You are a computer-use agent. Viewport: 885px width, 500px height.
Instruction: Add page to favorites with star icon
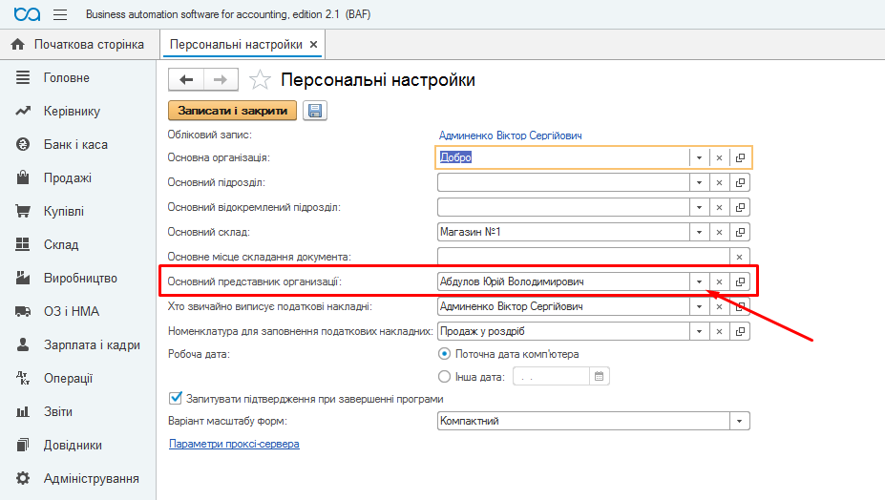tap(260, 79)
